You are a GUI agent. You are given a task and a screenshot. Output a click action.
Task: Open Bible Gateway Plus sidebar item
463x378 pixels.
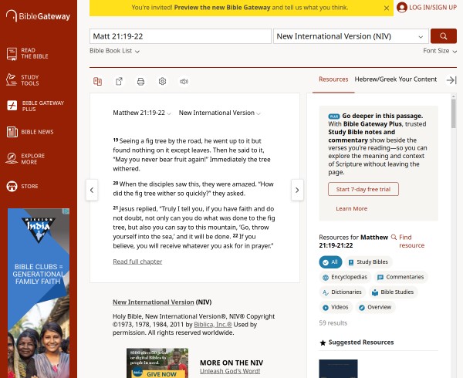point(35,106)
